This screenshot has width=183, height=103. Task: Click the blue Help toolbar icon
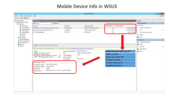25,18
